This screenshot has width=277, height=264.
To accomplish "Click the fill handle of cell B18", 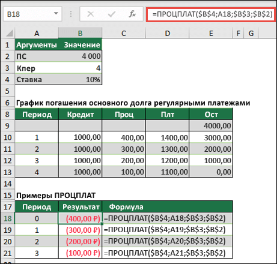I will click(102, 224).
